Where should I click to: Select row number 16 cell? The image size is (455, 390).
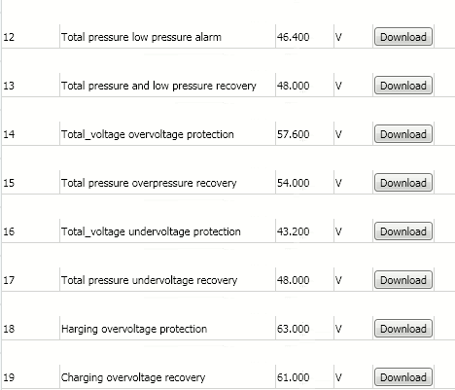click(x=30, y=231)
